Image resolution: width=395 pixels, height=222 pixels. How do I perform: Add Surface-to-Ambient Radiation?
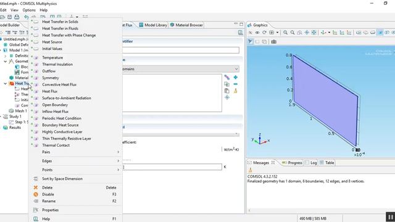[67, 98]
